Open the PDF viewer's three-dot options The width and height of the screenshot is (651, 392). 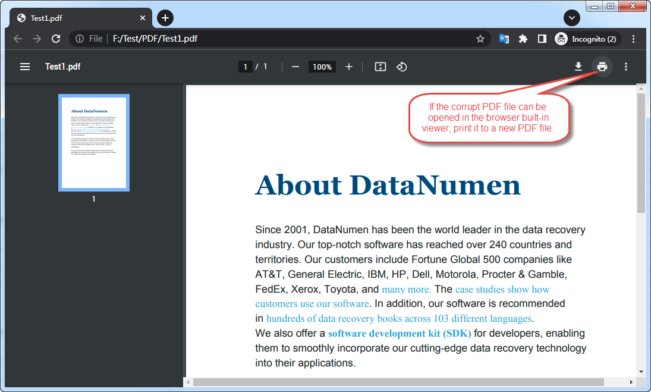625,67
